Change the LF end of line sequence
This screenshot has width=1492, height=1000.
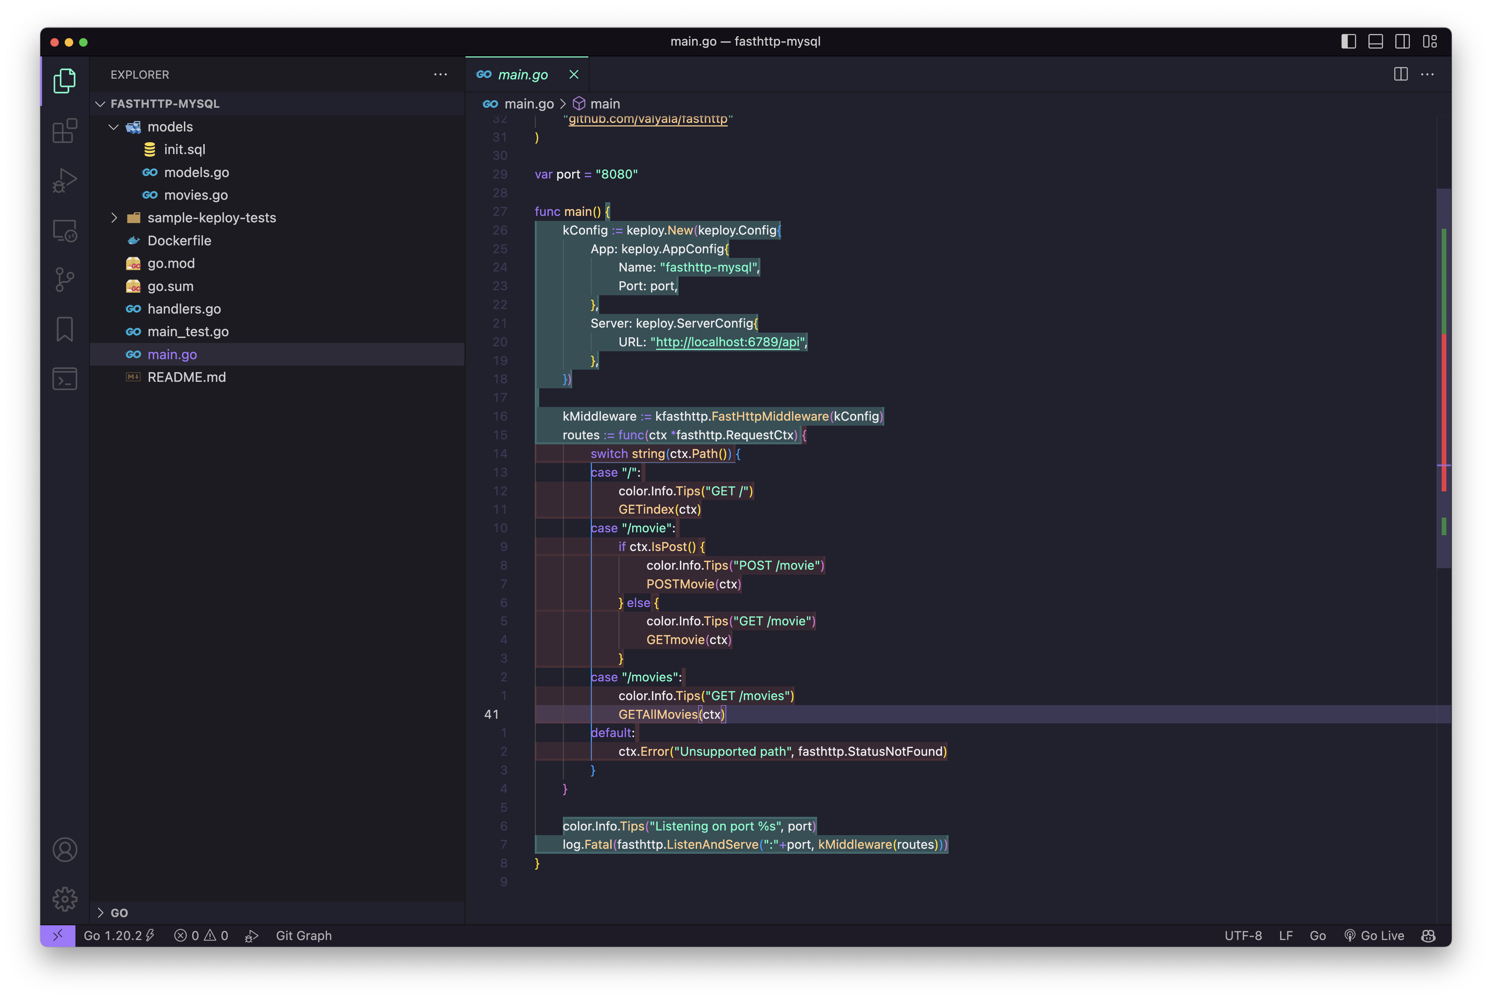[1286, 936]
